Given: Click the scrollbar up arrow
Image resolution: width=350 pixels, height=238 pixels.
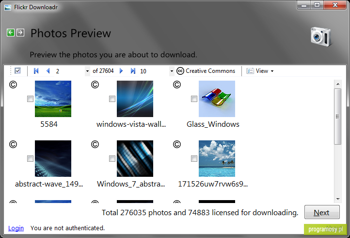Looking at the screenshot, I should pos(338,84).
